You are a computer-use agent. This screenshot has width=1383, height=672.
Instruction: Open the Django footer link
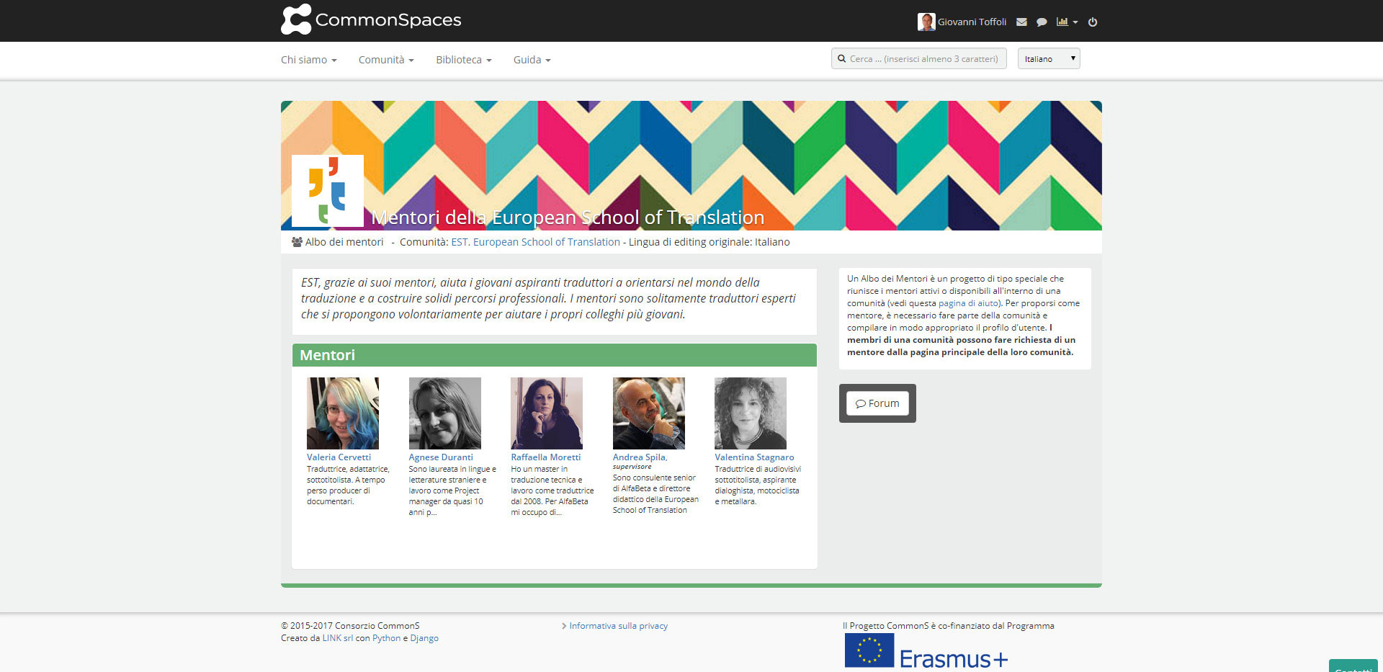[424, 638]
